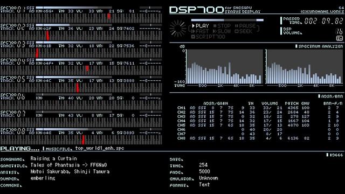Screen dimensions: 345x194
Task: Activate the SLOW playback control
Action: [222, 31]
